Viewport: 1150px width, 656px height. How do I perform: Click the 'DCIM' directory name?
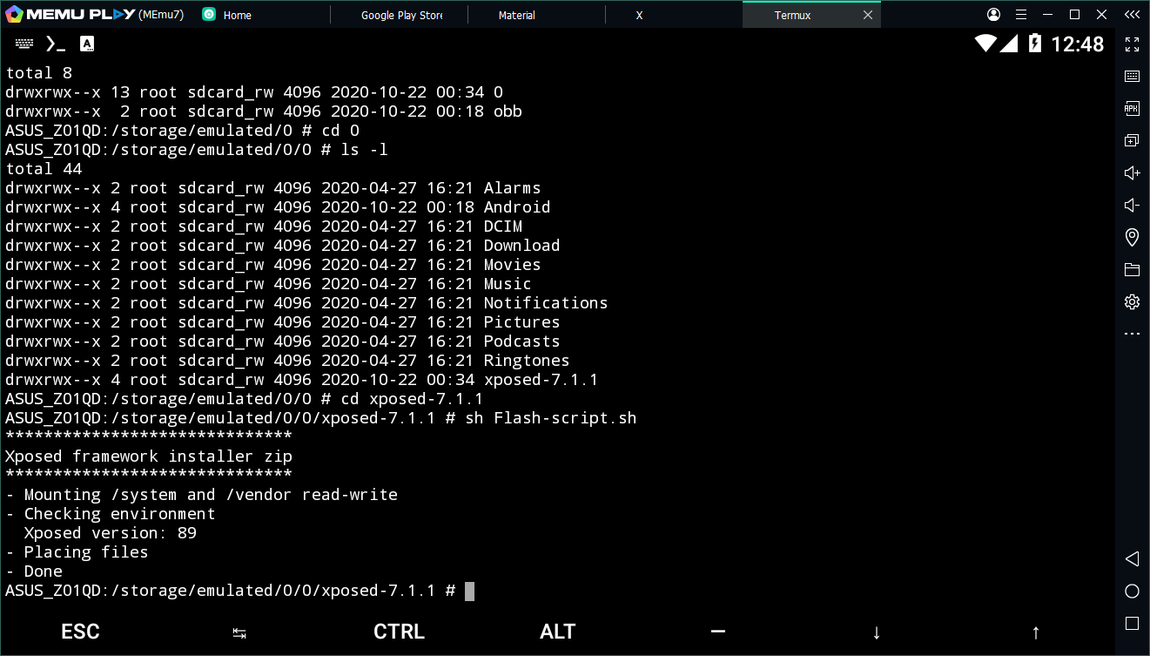pos(503,227)
